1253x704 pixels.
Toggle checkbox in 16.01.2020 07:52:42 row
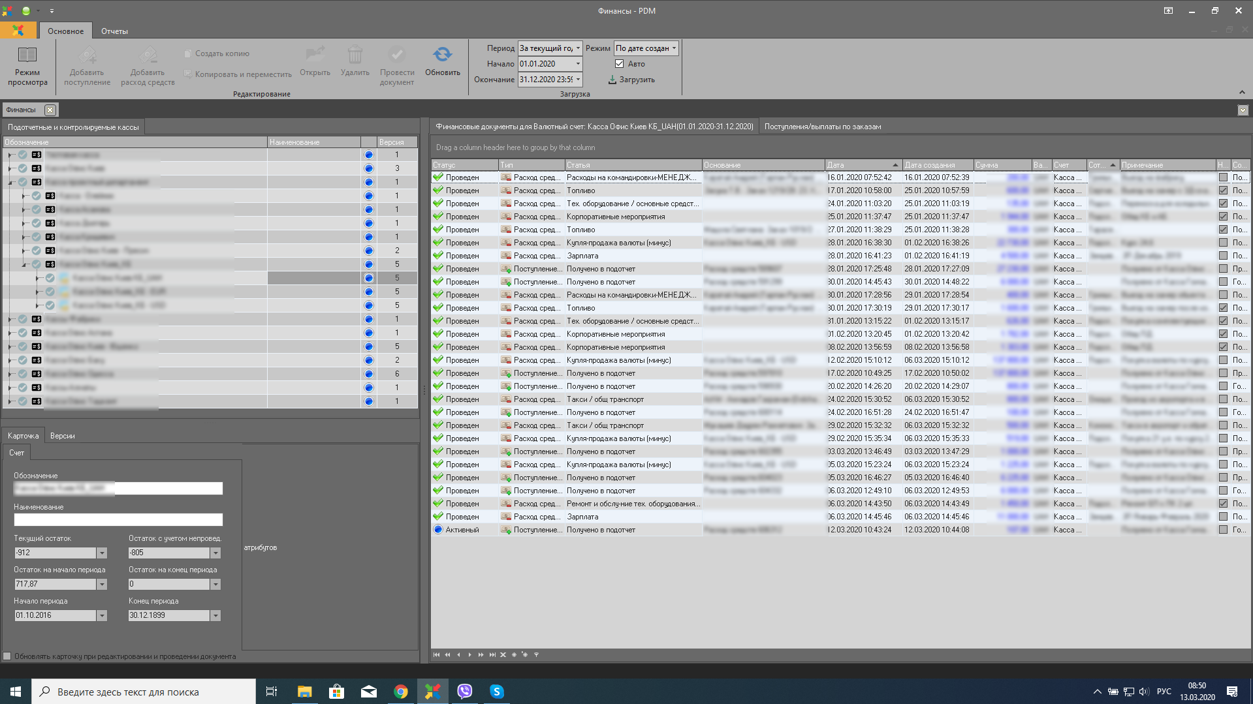[x=1223, y=177]
